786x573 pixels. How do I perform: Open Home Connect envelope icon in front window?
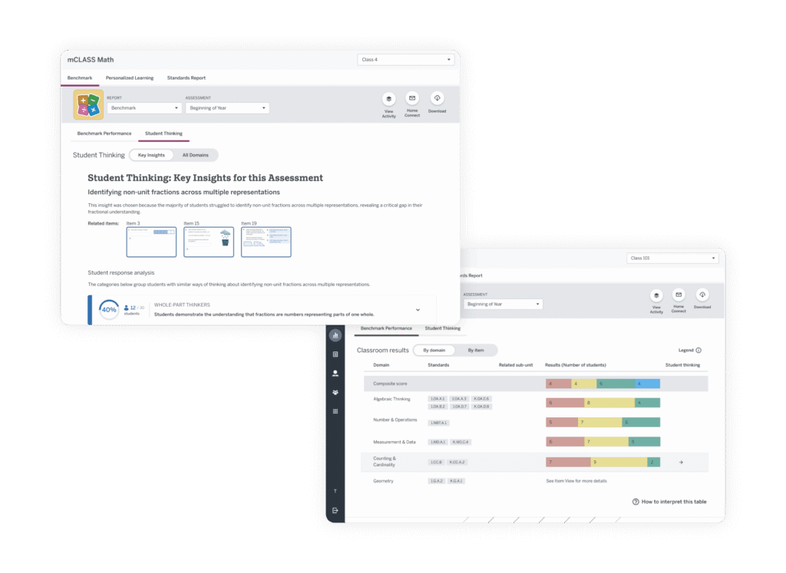412,98
